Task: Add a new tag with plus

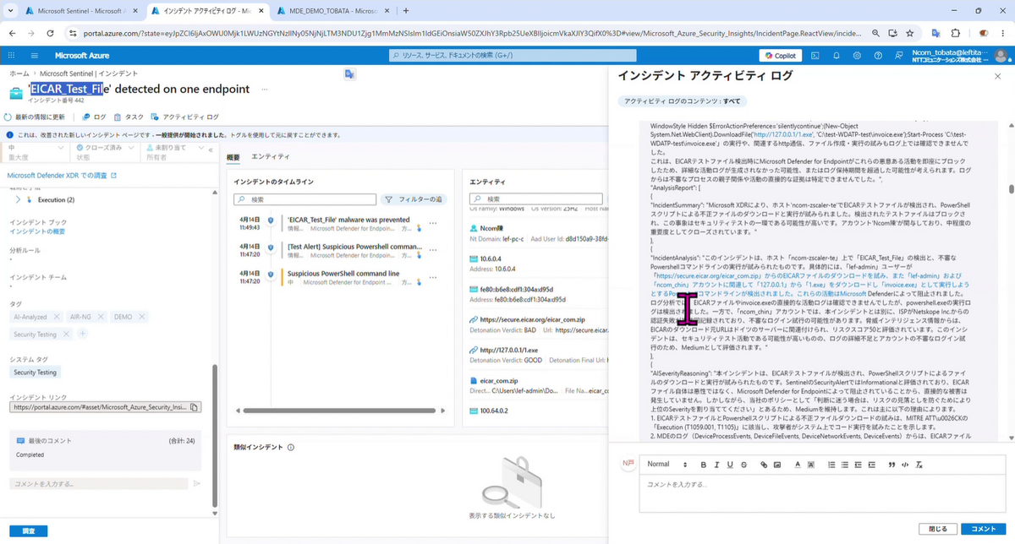Action: (83, 335)
